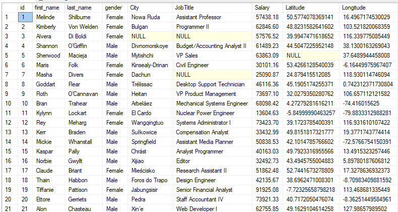Click the NULL JobTitle cell for Masha
Viewport: 398px width, 212px height.
click(212, 75)
